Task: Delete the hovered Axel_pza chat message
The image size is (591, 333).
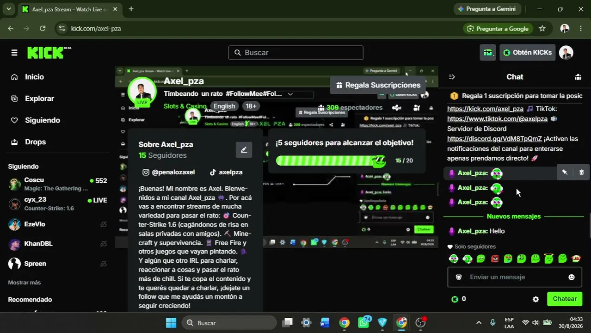Action: pos(581,172)
